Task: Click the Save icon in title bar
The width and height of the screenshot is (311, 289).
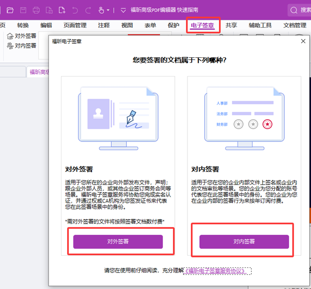Action: tap(23, 10)
